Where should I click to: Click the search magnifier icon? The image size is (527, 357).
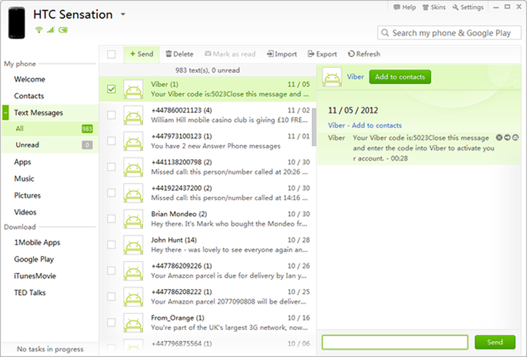[385, 33]
